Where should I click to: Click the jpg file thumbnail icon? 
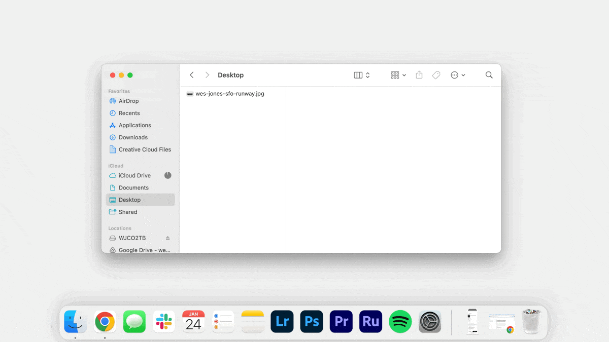[x=190, y=94]
